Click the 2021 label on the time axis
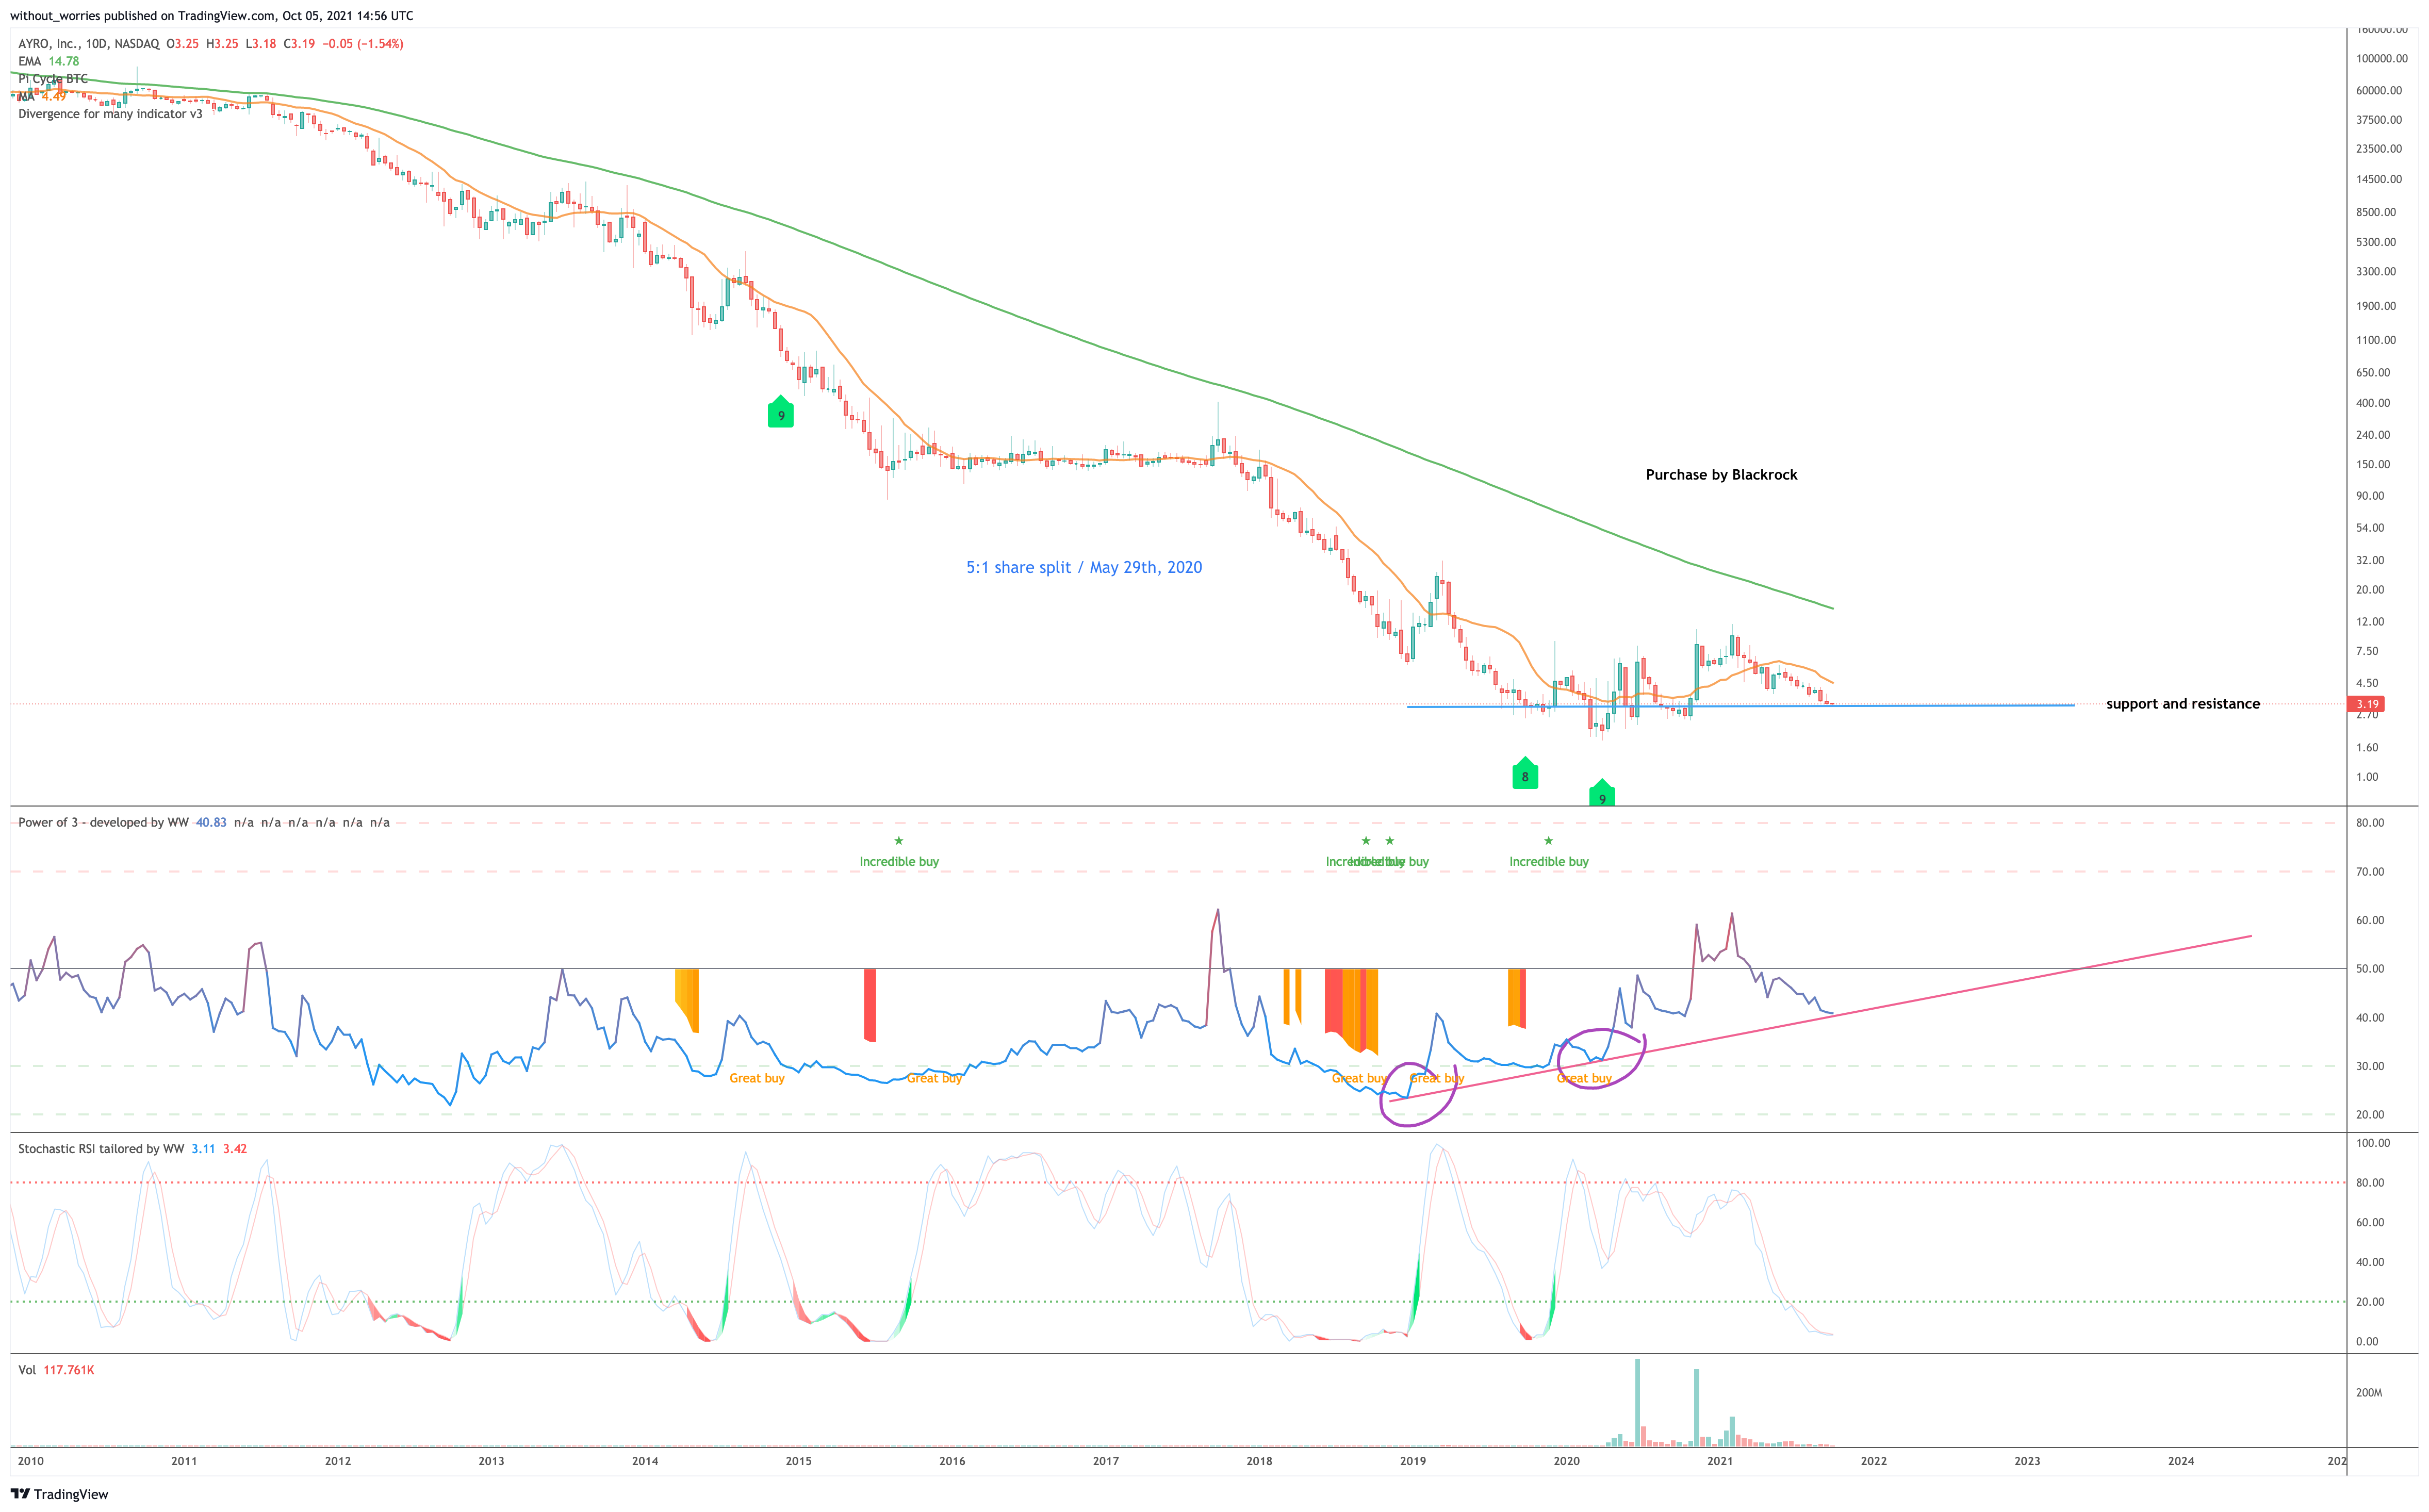This screenshot has height=1512, width=2429. pos(1720,1461)
